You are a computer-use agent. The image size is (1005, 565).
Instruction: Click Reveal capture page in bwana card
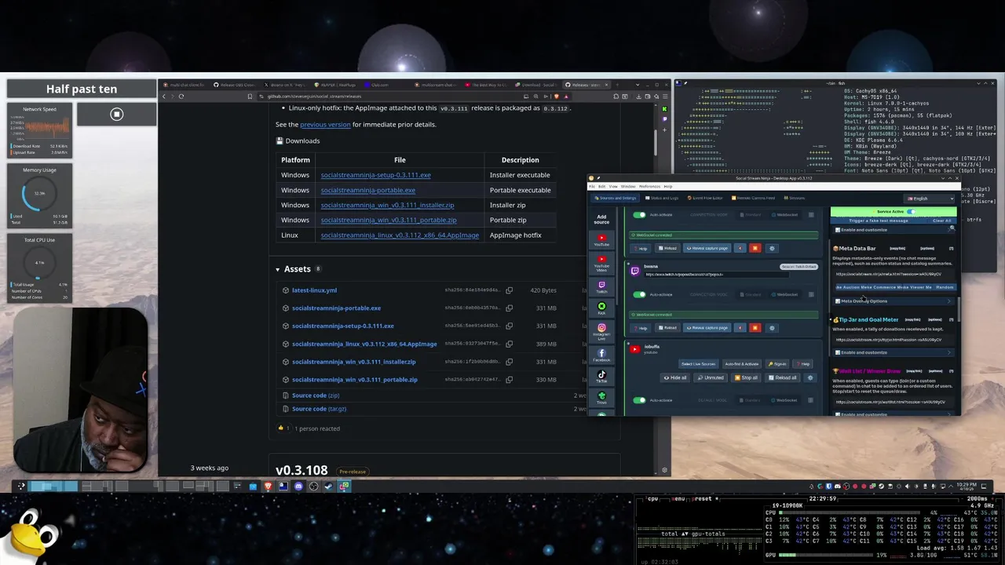(x=707, y=328)
